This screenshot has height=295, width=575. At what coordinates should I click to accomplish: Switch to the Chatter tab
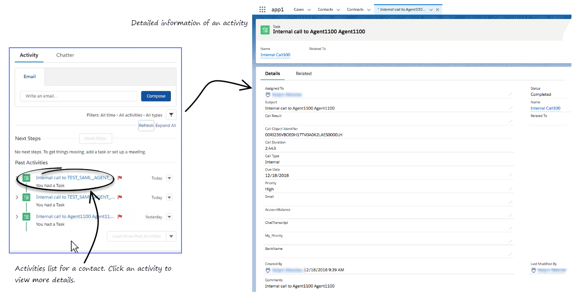pyautogui.click(x=65, y=55)
